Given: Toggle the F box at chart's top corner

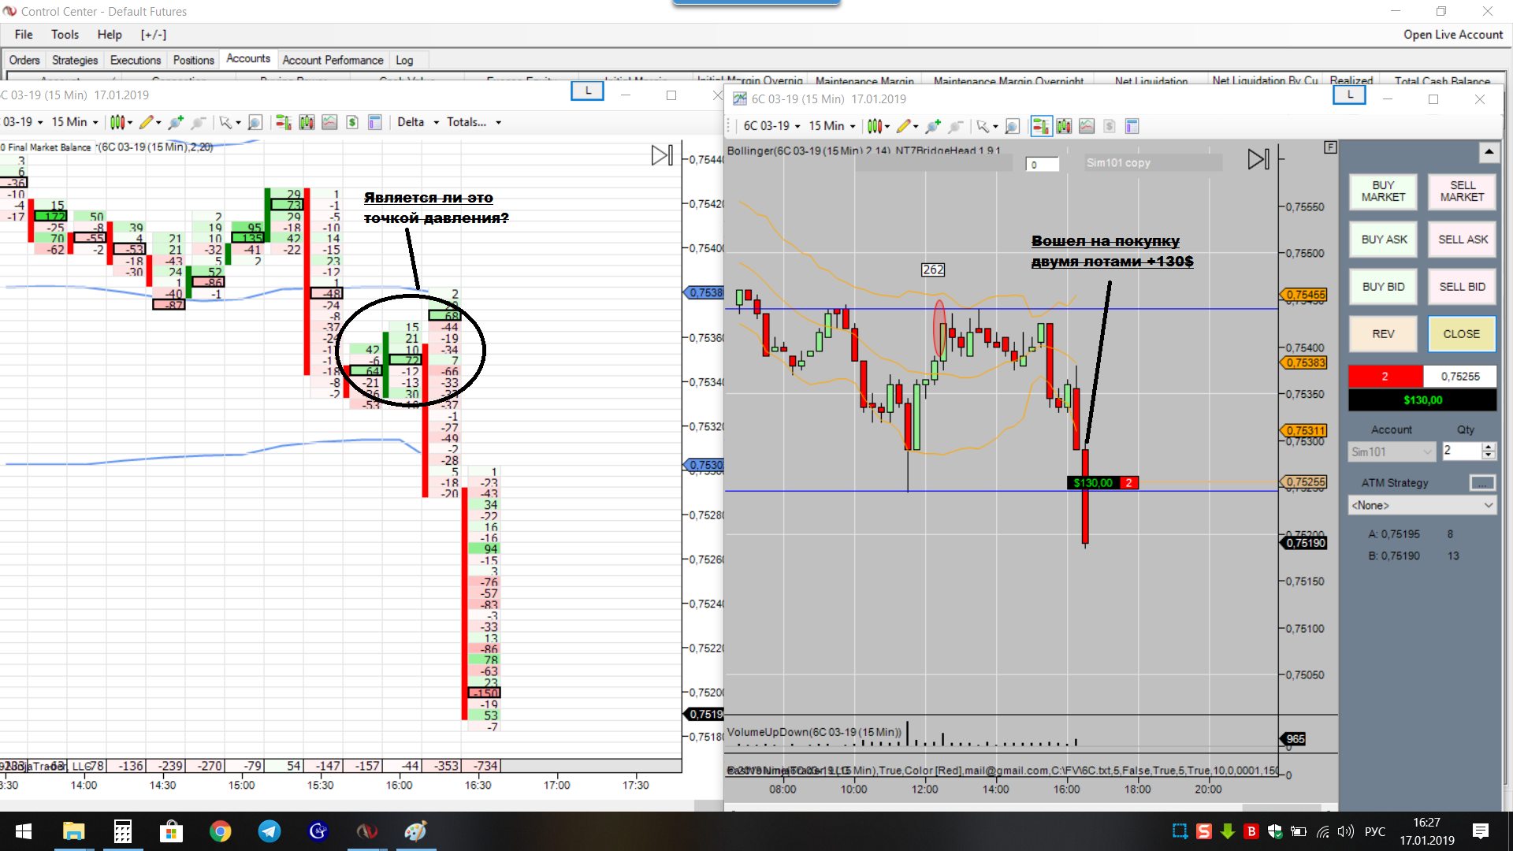Looking at the screenshot, I should (x=1330, y=147).
